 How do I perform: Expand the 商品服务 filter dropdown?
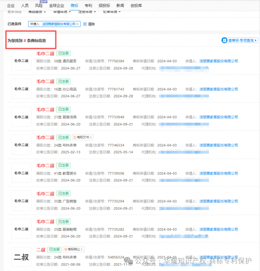point(37,12)
